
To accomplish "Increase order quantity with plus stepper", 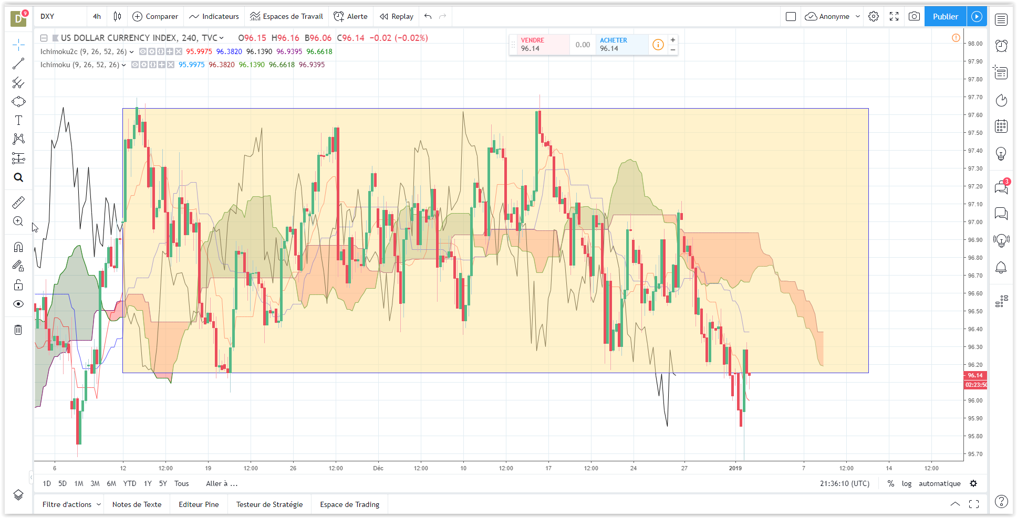I will tap(673, 40).
